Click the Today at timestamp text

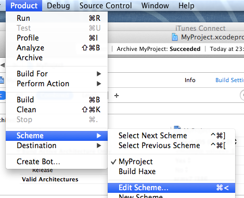point(227,49)
